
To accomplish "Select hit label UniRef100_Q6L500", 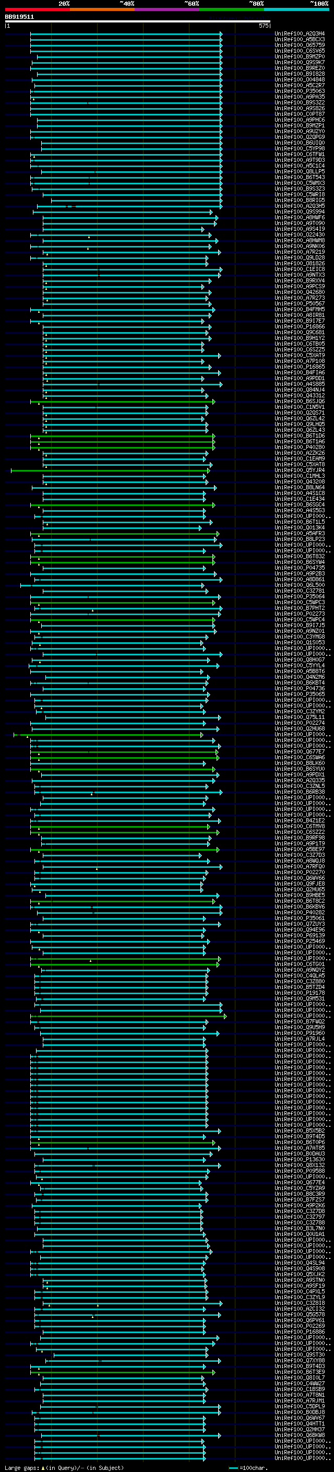I will click(x=300, y=585).
